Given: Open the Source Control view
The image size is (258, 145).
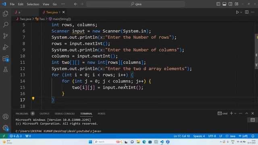Looking at the screenshot, I should [x=5, y=36].
